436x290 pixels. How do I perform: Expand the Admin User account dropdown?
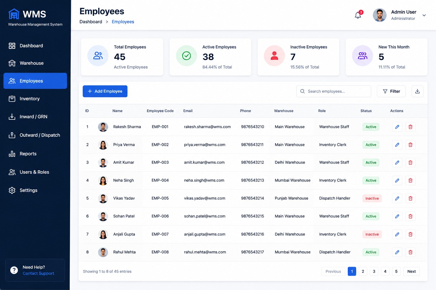tap(424, 15)
